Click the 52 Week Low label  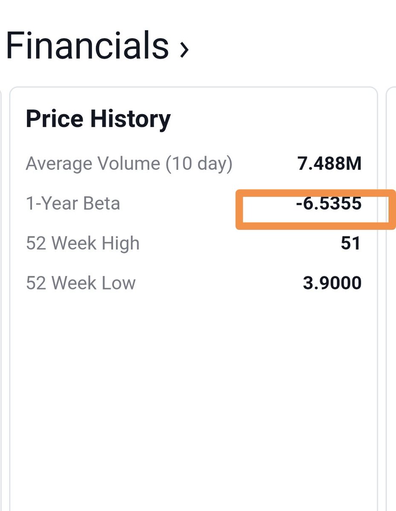point(81,283)
